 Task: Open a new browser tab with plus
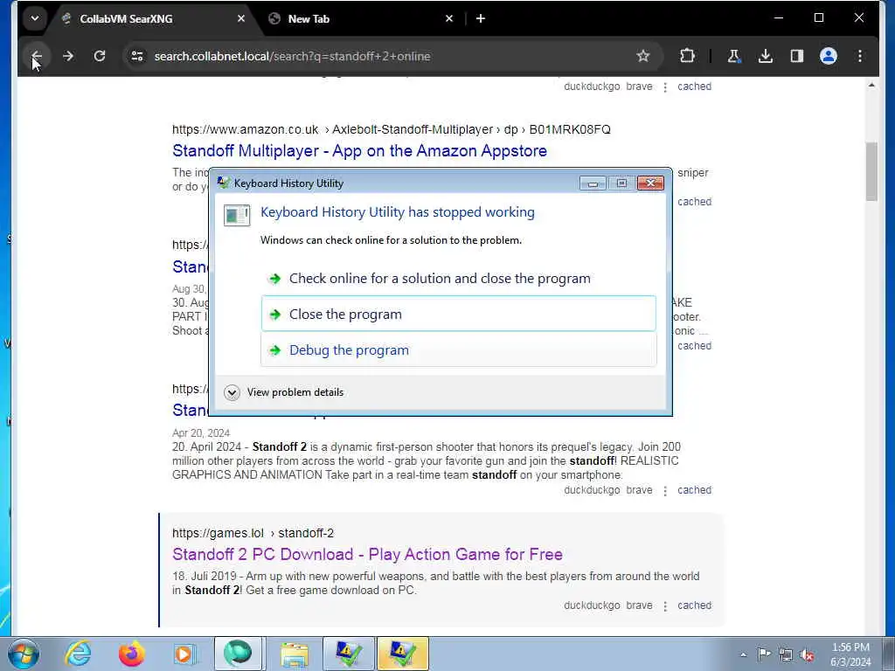click(481, 19)
